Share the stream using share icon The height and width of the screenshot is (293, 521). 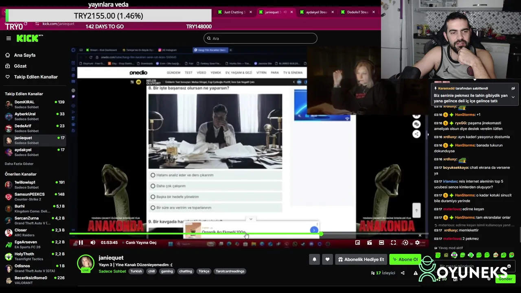point(403,273)
